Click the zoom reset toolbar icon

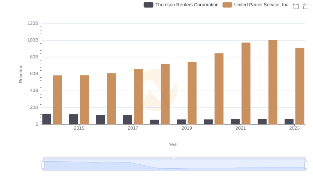click(x=306, y=6)
